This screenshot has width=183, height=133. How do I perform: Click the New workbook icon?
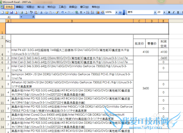(x=3, y=12)
